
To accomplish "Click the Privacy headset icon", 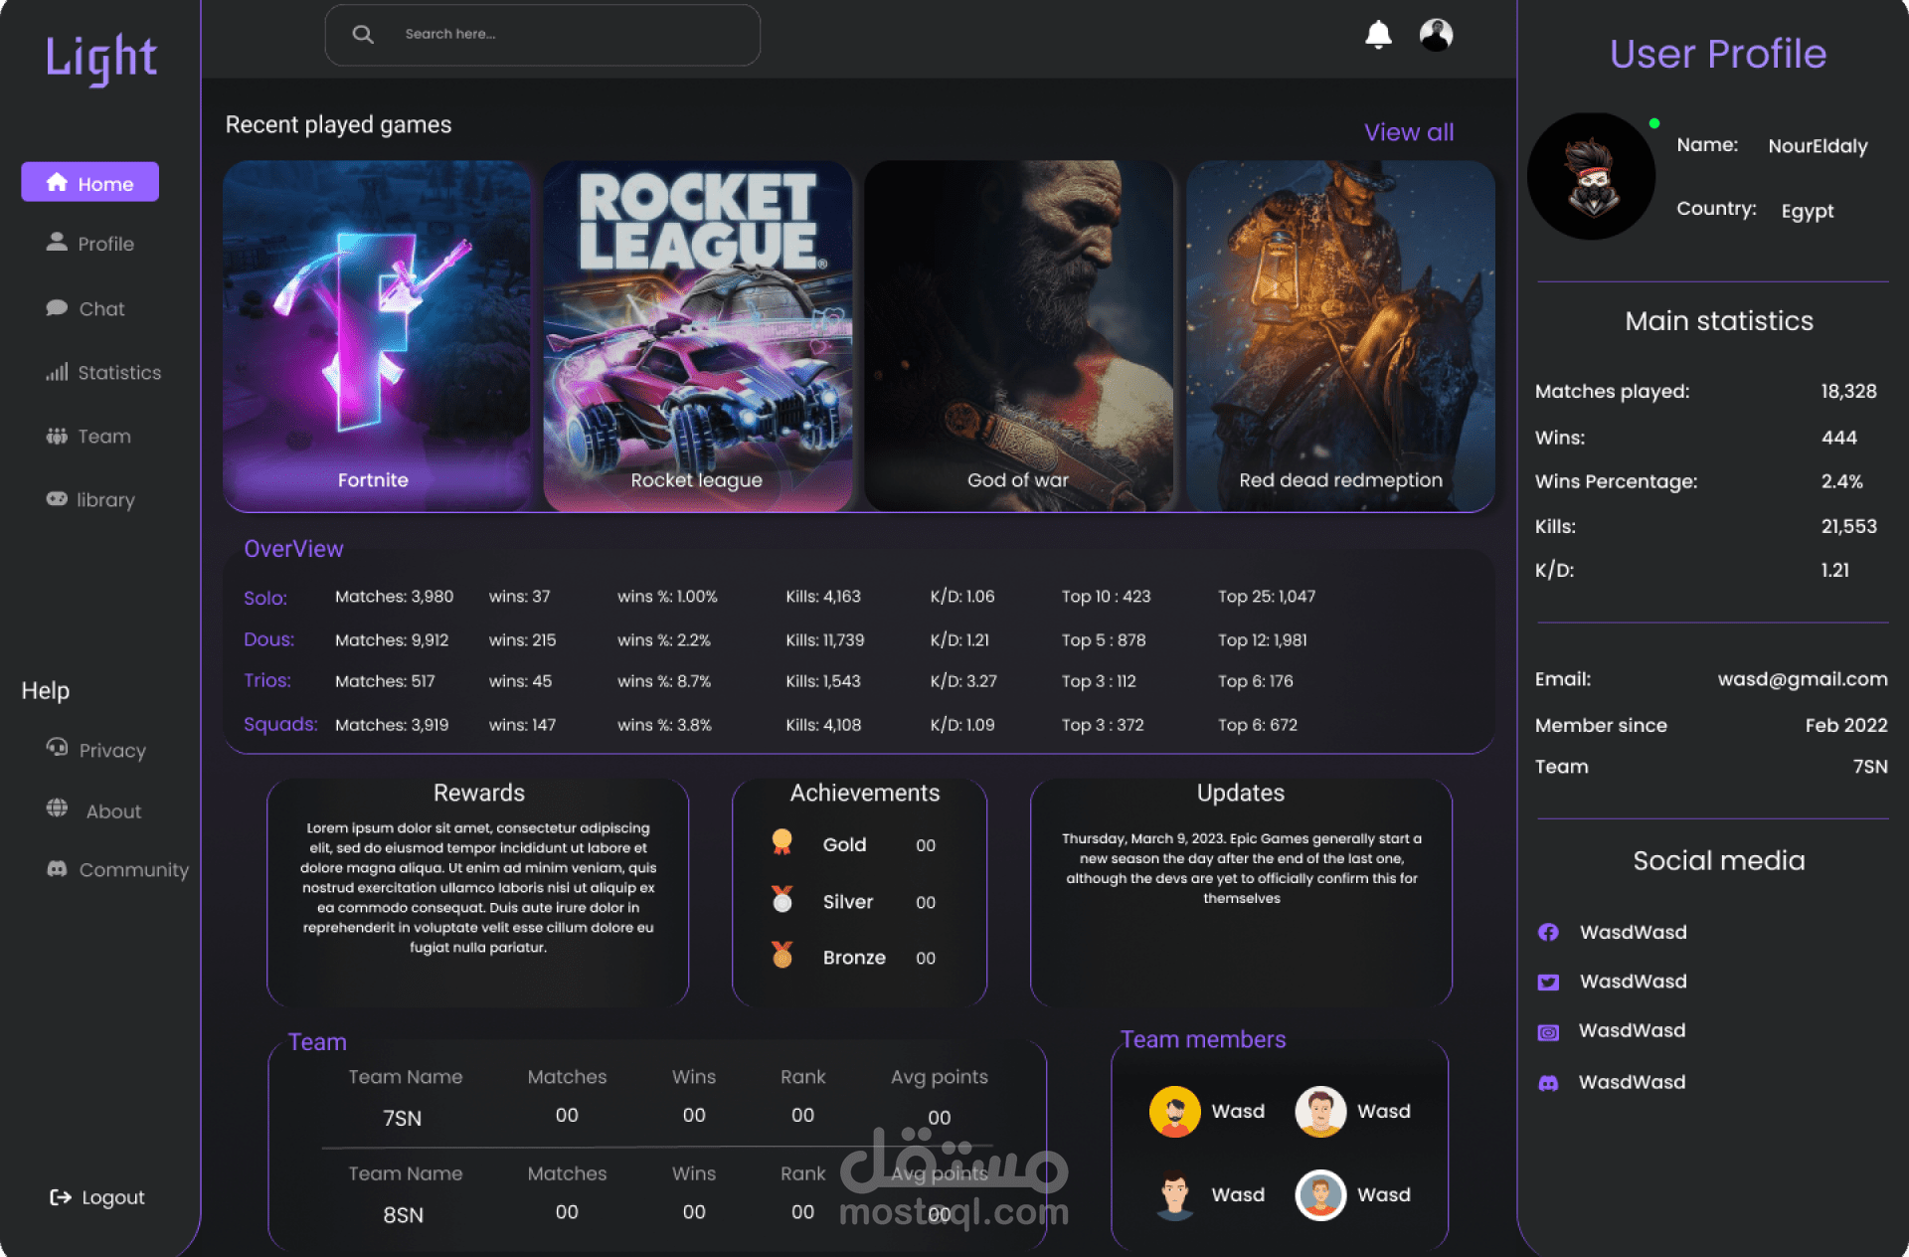I will click(57, 747).
